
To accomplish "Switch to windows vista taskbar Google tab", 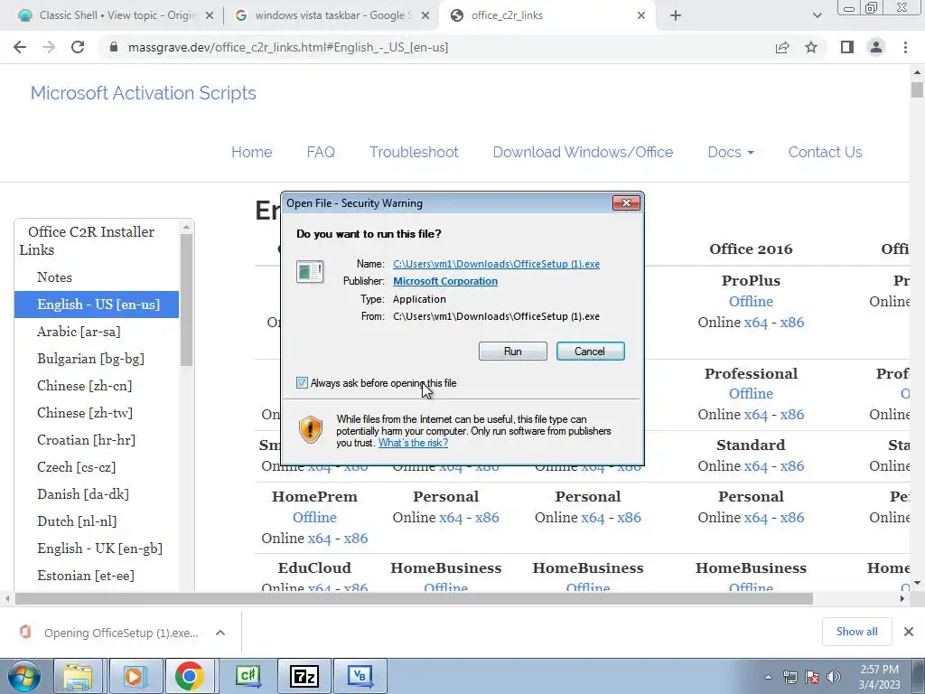I will point(332,15).
